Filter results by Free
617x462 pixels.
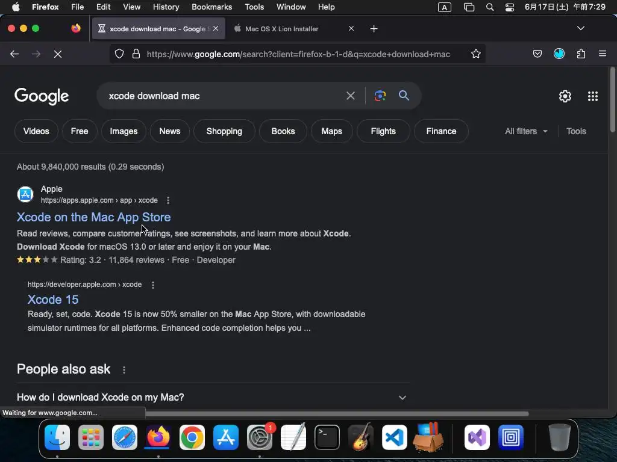point(80,131)
